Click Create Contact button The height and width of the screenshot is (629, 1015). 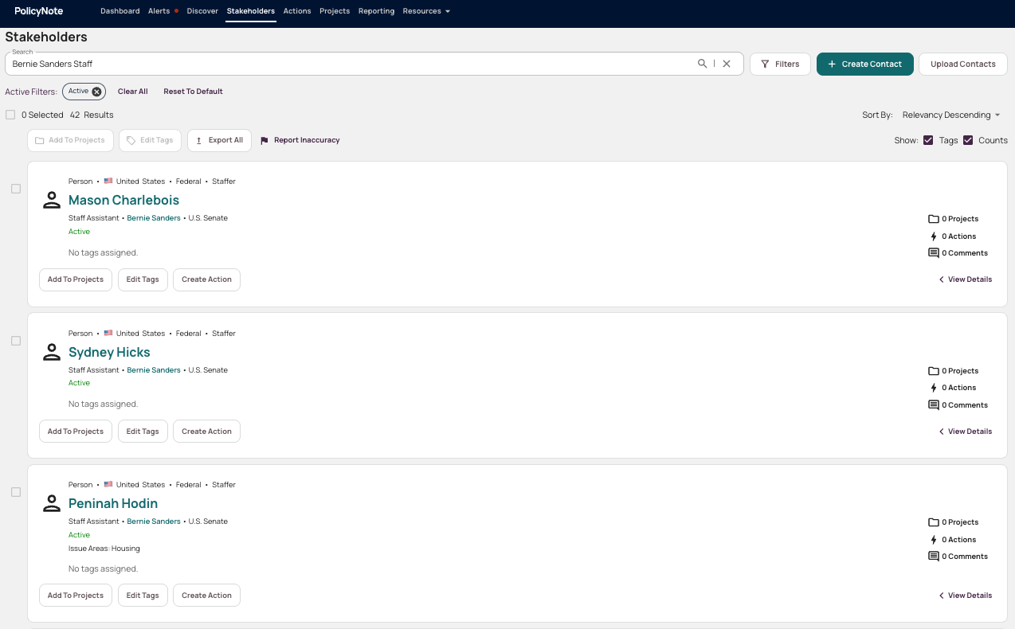pos(865,64)
